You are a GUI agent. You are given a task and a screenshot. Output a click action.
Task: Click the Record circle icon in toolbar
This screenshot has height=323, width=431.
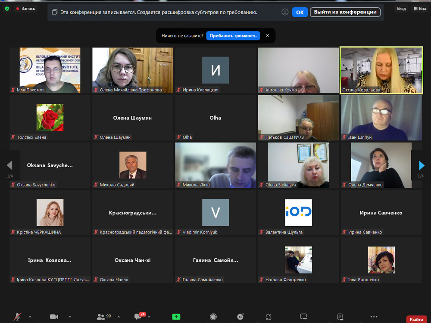[213, 317]
